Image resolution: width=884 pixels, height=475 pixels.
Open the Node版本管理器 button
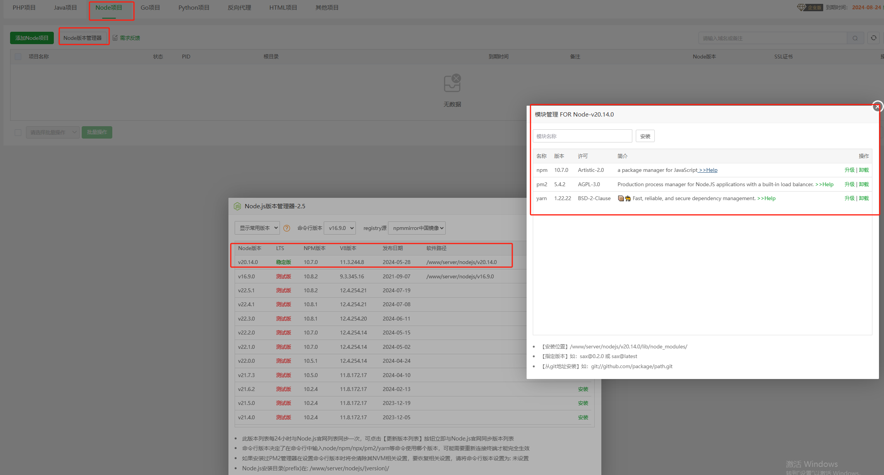coord(82,38)
